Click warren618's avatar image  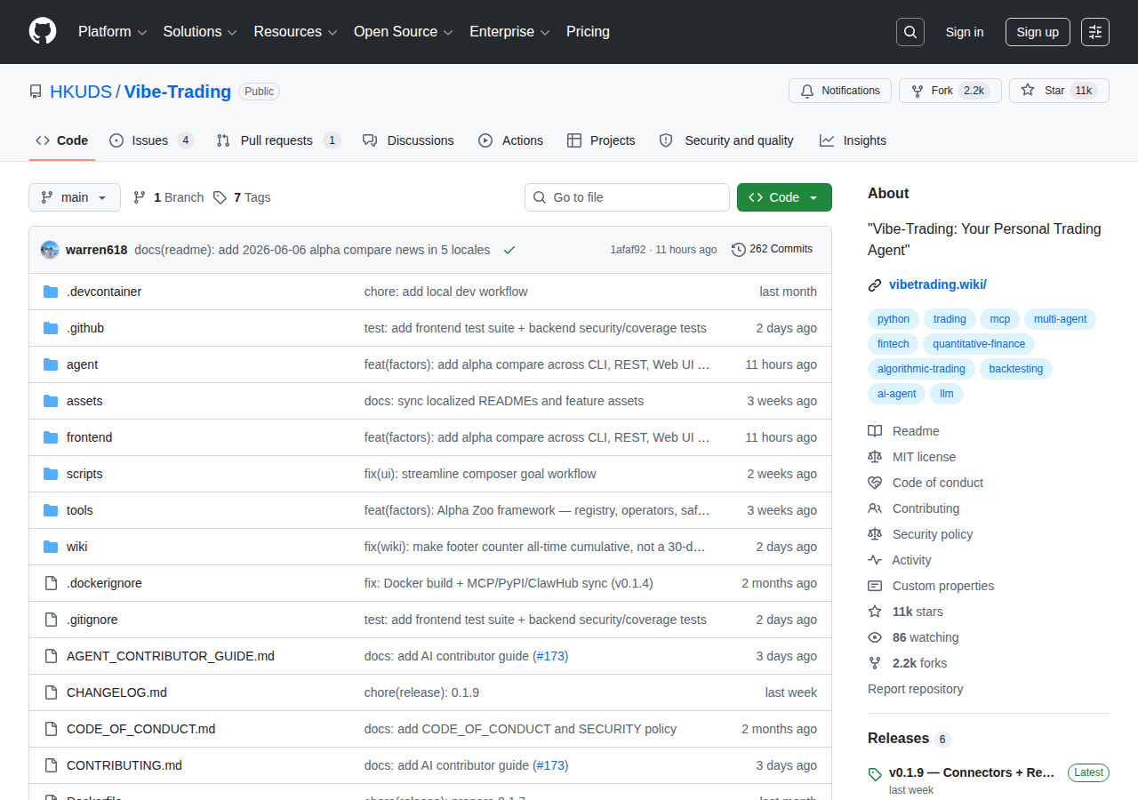coord(50,250)
